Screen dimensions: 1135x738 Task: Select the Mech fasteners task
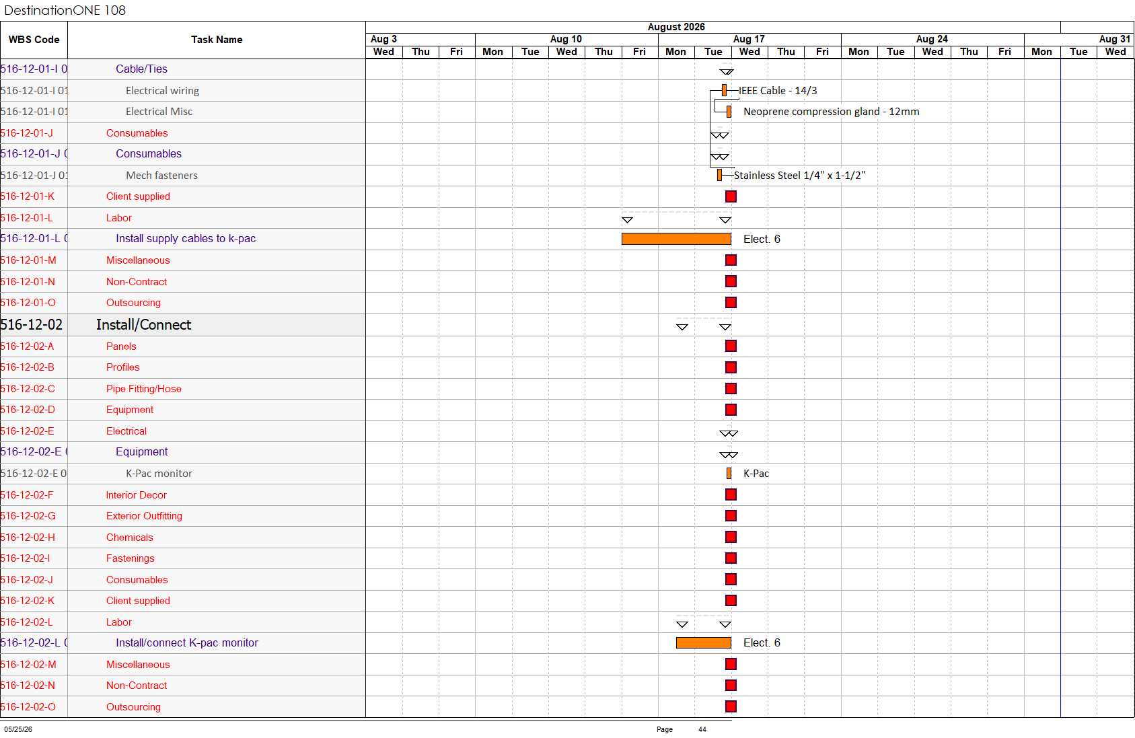[x=161, y=175]
